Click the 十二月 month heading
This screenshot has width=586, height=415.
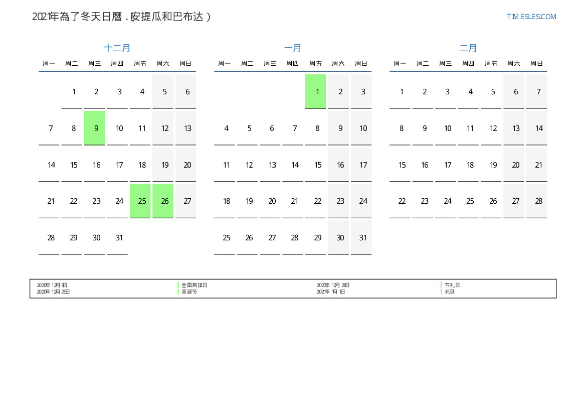coord(117,48)
